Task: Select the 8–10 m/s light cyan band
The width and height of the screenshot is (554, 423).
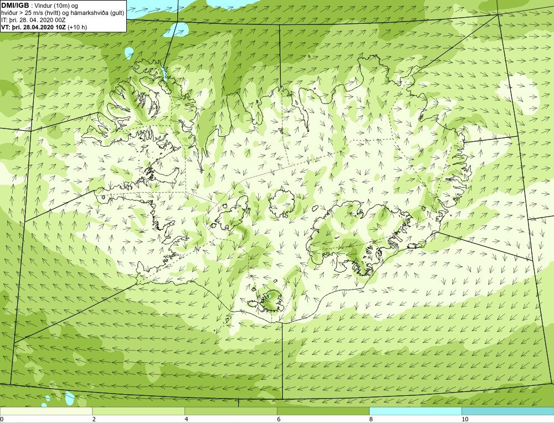Action: 415,411
